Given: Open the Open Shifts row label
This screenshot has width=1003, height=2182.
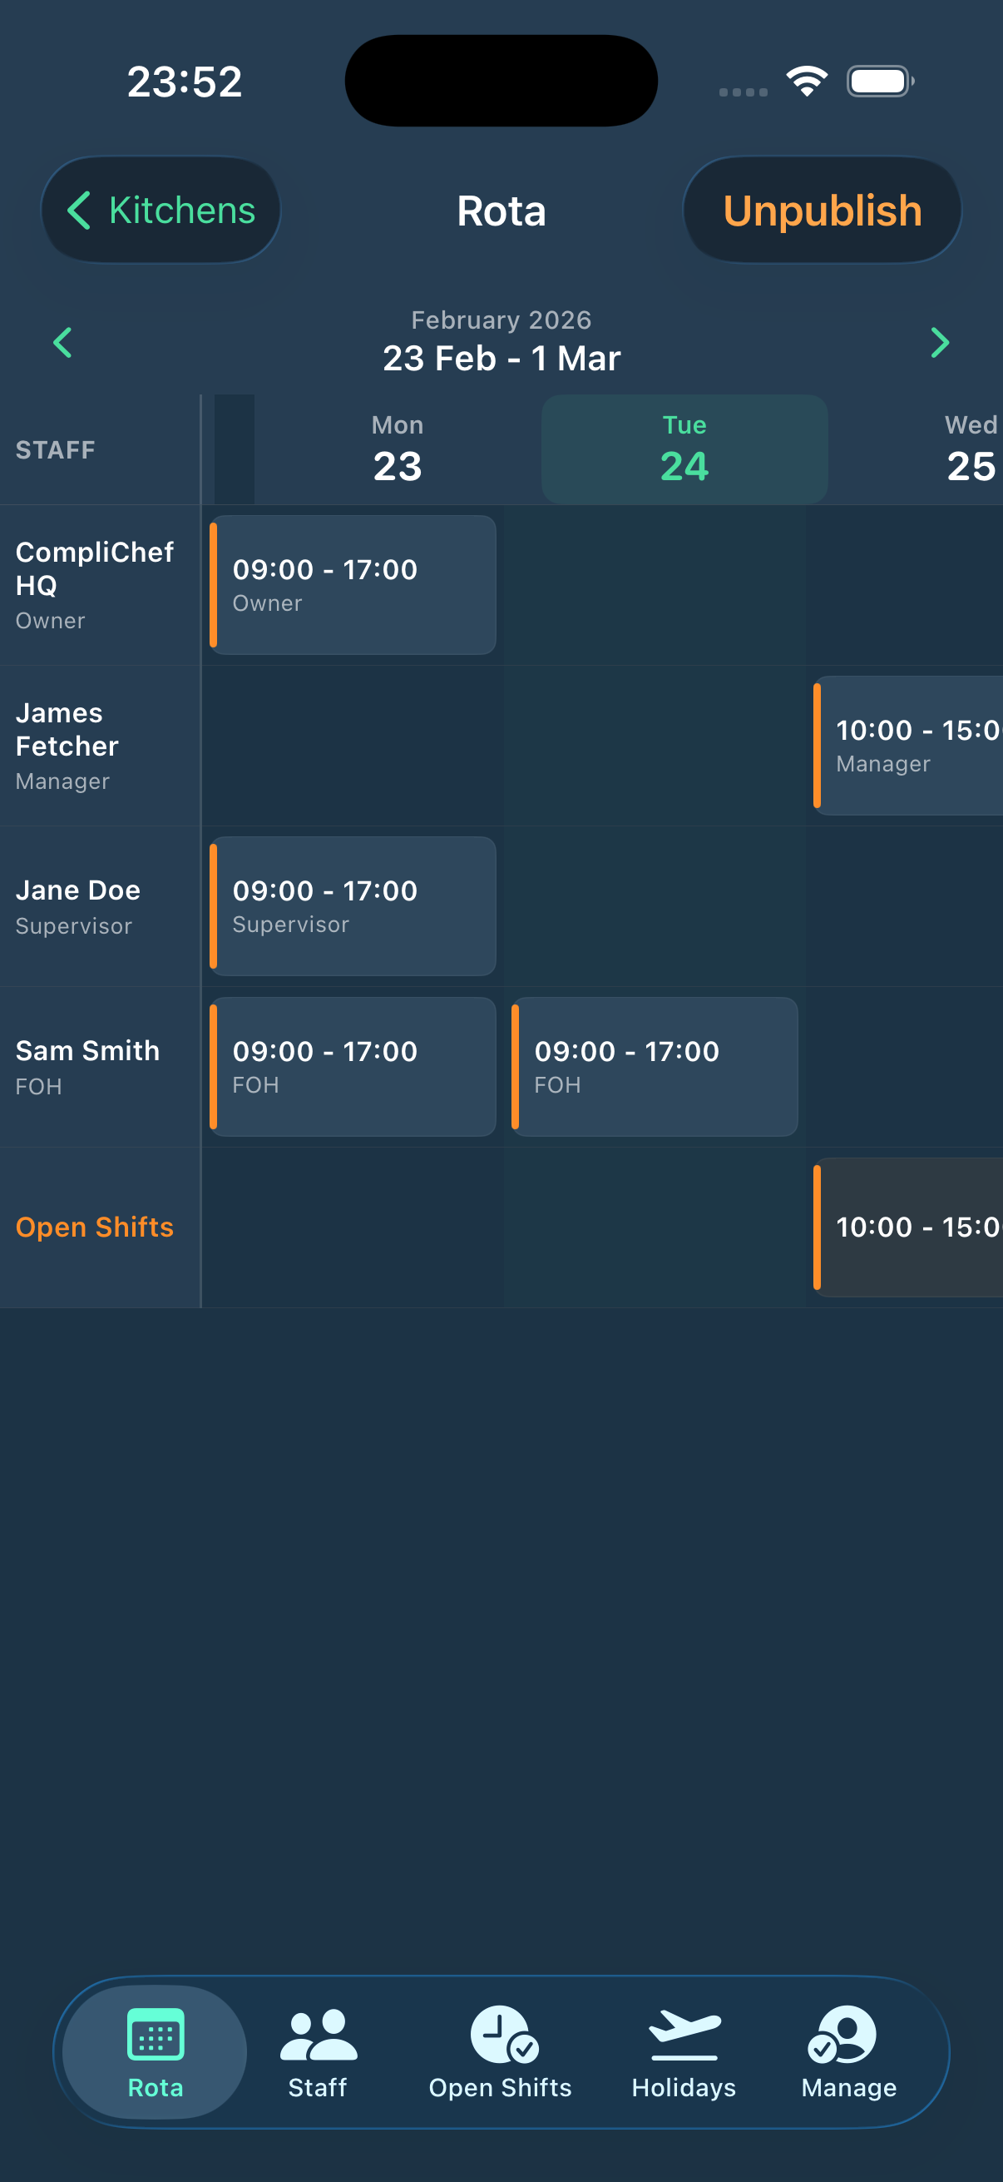Looking at the screenshot, I should tap(94, 1226).
